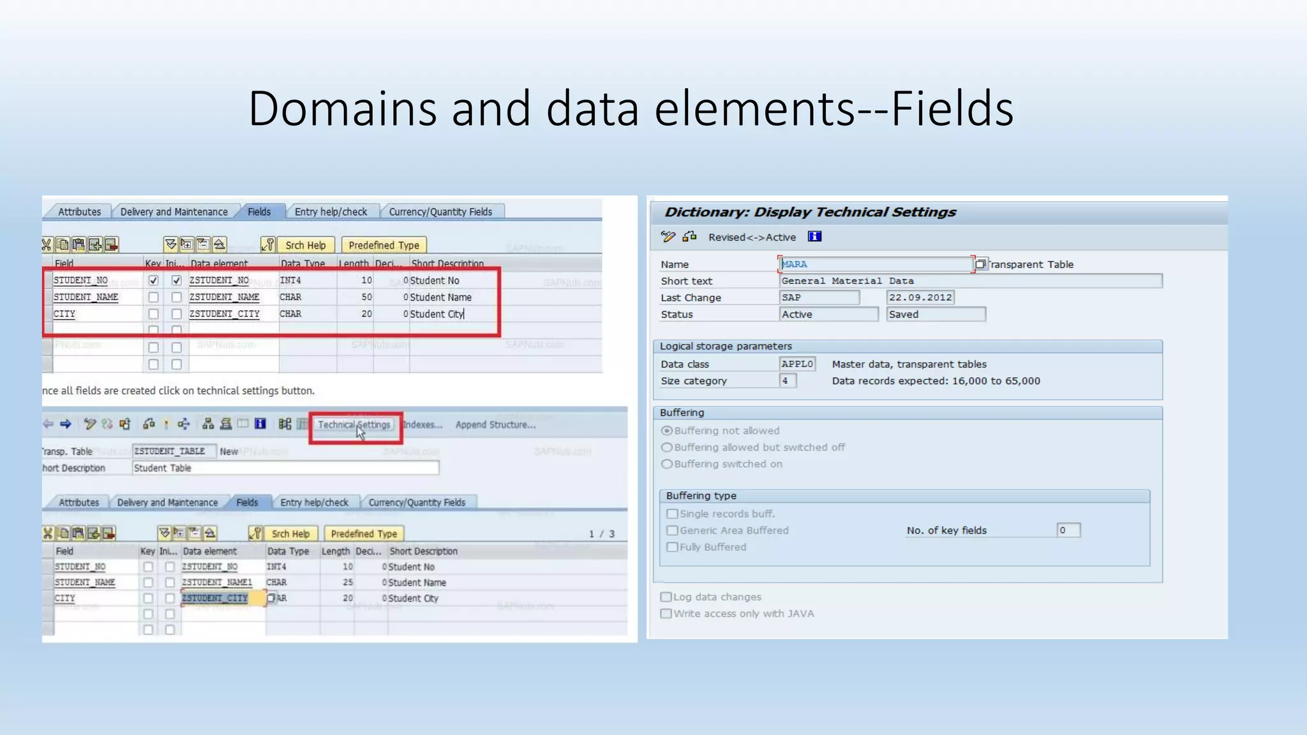Click the Data class field showing APPL0

tap(797, 364)
